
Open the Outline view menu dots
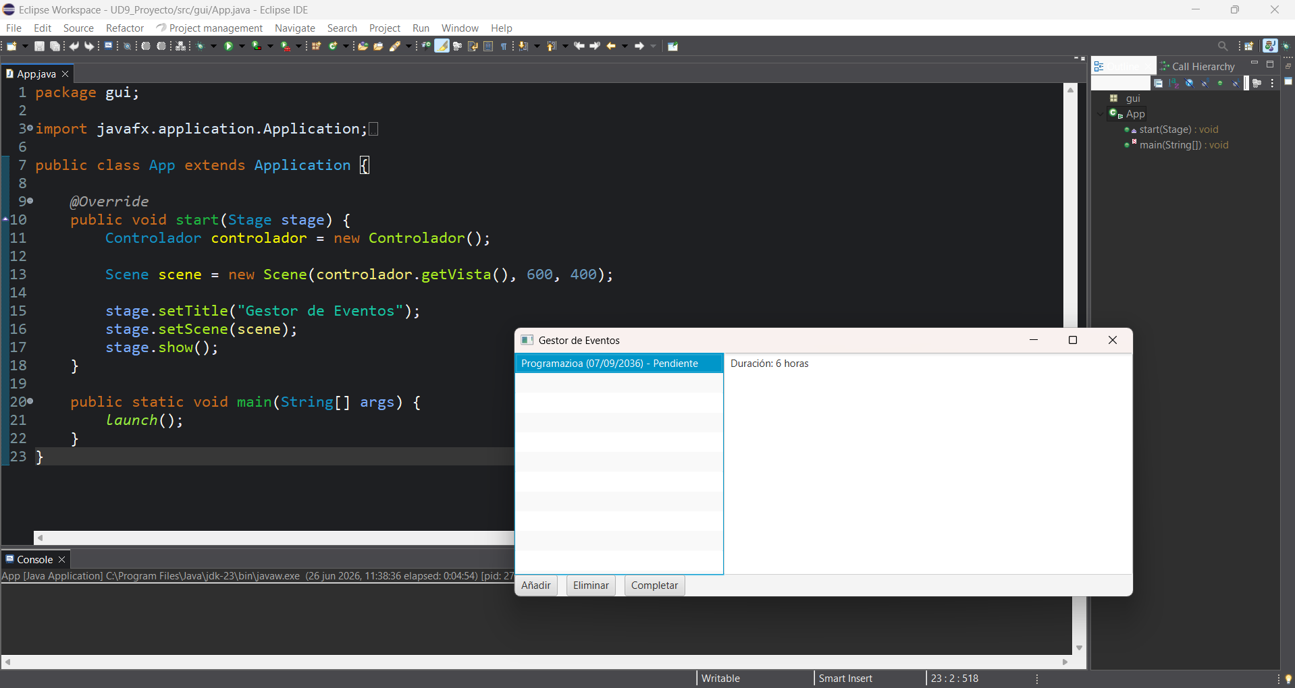tap(1272, 83)
